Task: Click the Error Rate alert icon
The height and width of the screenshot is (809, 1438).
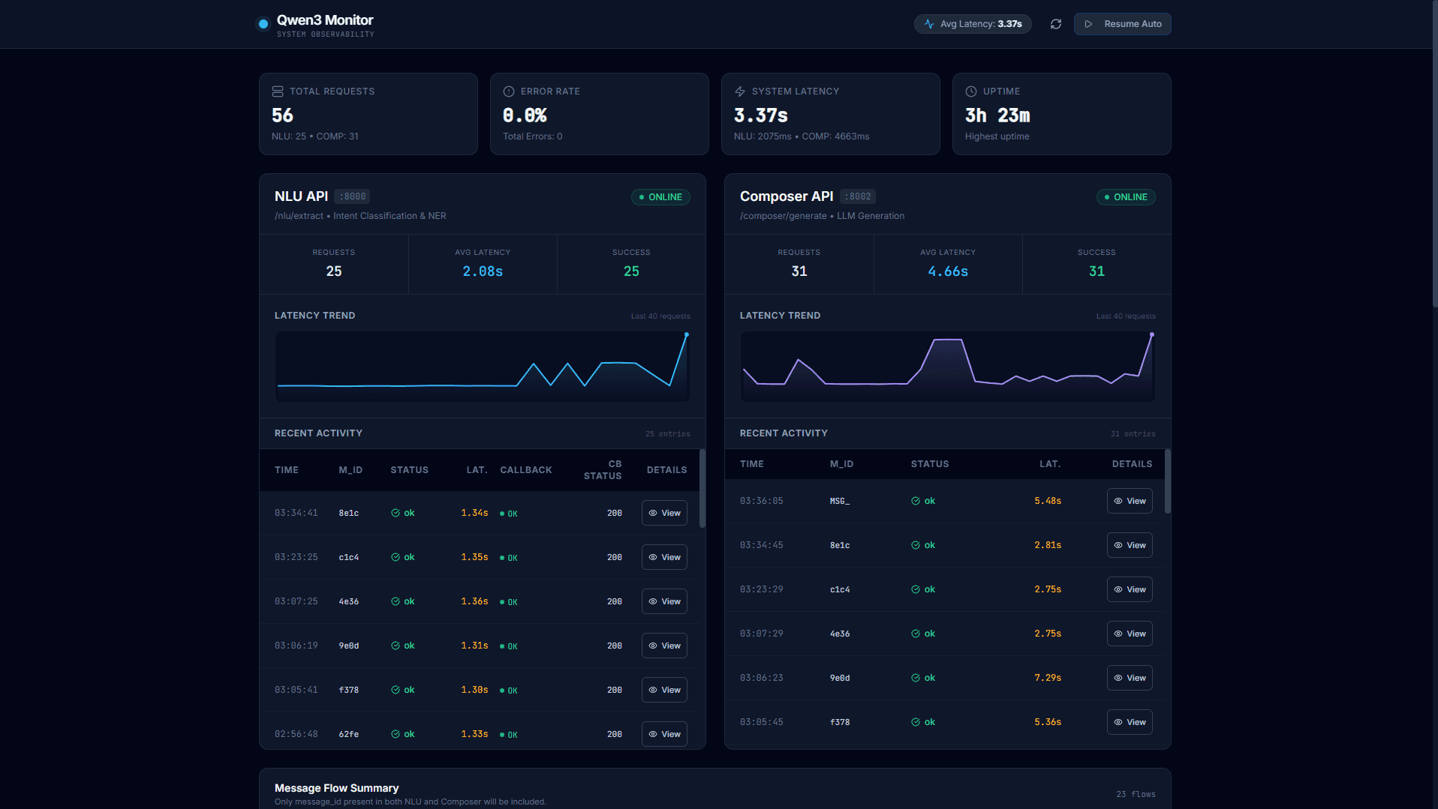Action: pos(508,91)
